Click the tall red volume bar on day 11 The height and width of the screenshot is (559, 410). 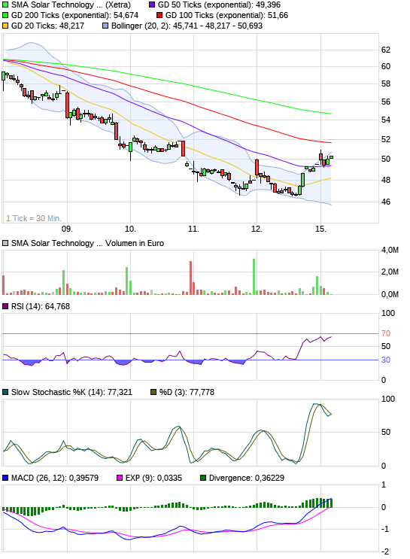191,278
